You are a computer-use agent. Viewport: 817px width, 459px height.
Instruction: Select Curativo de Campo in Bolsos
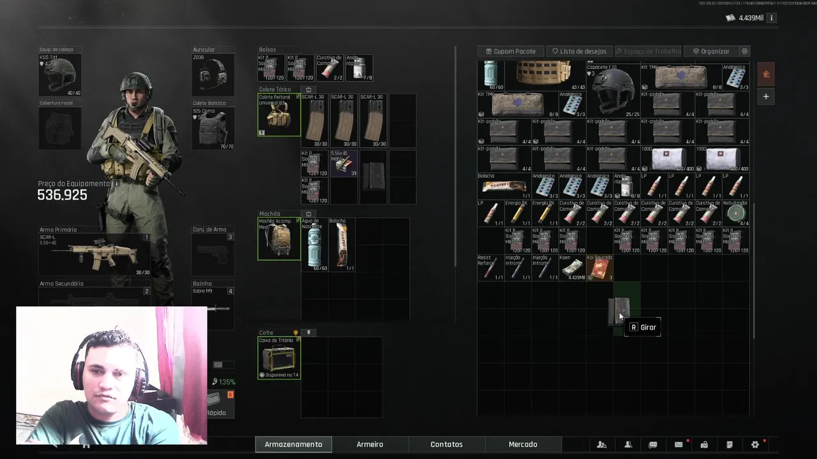click(329, 68)
